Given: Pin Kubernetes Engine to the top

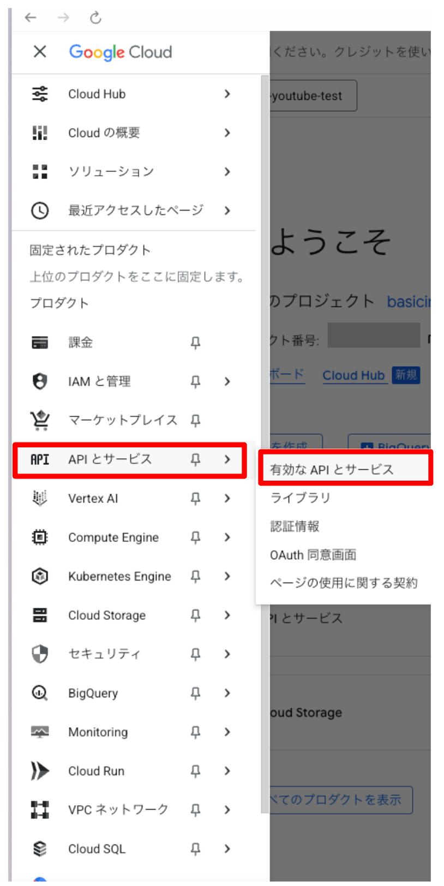Looking at the screenshot, I should coord(195,576).
